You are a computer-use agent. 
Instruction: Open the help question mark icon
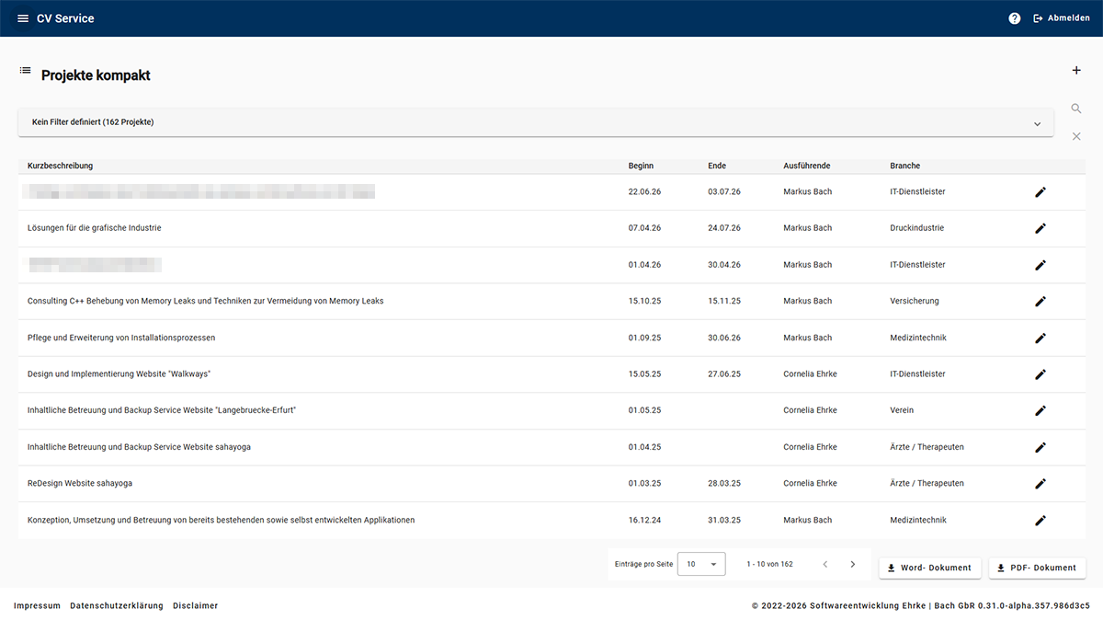pos(1015,18)
